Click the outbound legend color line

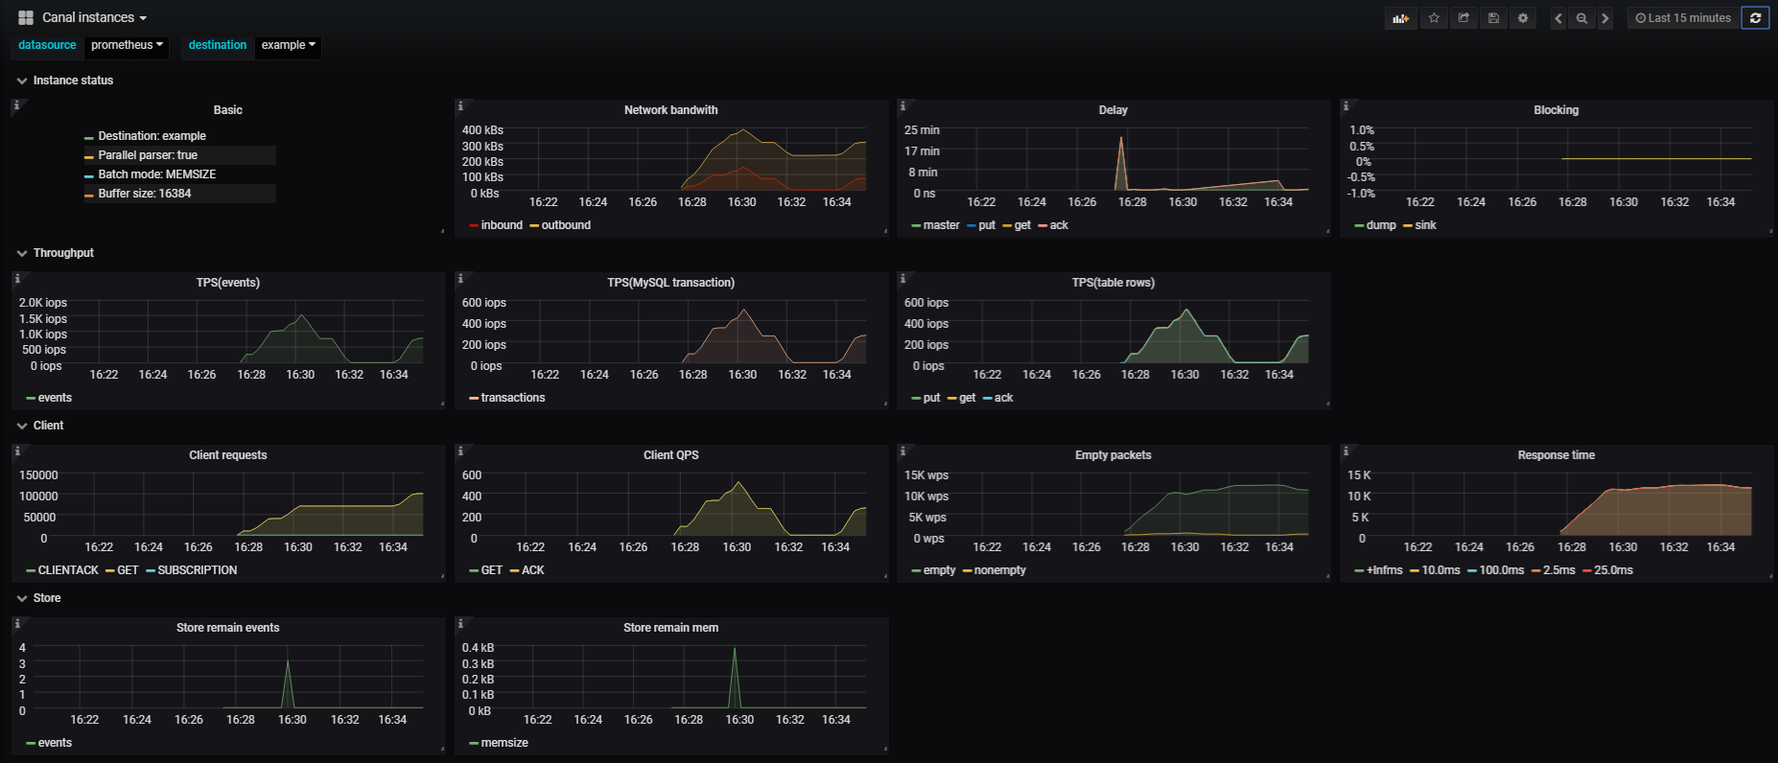[534, 226]
